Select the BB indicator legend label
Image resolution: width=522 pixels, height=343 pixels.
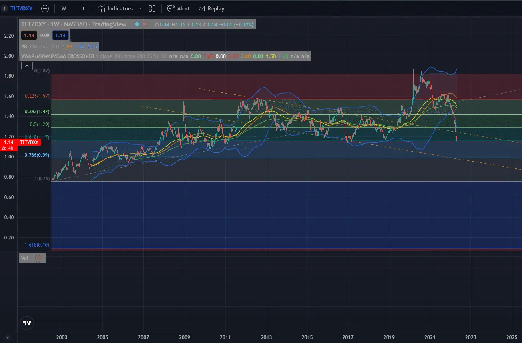24,46
